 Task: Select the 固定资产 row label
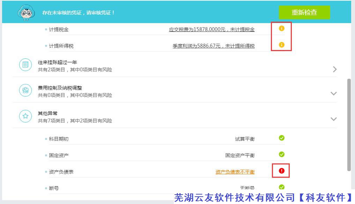coord(59,155)
